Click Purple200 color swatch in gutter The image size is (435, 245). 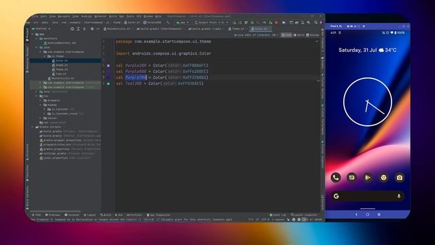[109, 65]
